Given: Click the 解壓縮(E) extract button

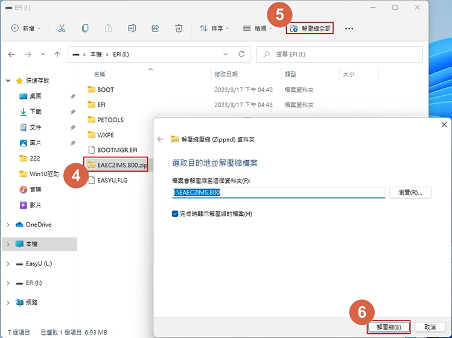Looking at the screenshot, I should pyautogui.click(x=389, y=327).
